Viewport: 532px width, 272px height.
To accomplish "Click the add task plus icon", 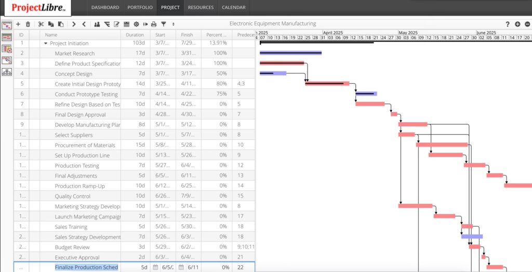I will tap(18, 24).
